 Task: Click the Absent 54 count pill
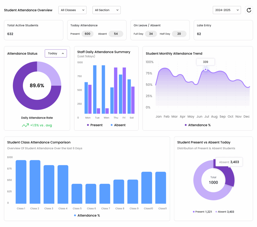coord(116,34)
